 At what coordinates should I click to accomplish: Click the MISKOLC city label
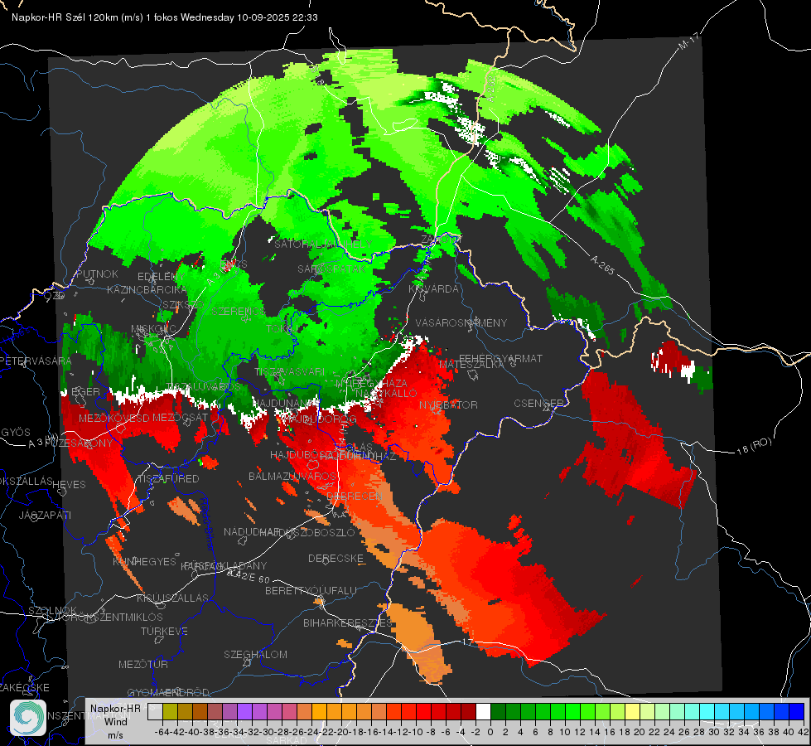(x=153, y=329)
